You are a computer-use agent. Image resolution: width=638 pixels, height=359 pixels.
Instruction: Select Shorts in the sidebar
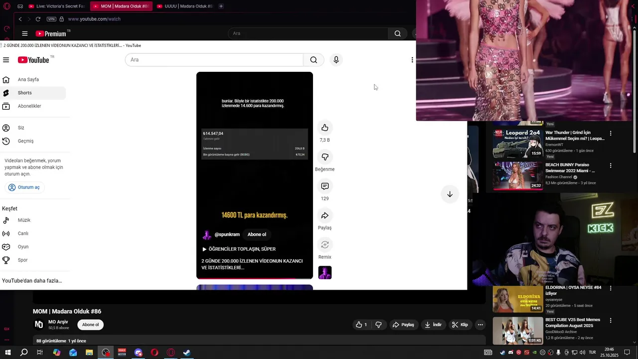(x=33, y=93)
